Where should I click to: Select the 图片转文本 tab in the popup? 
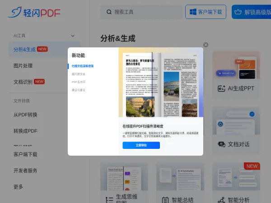pos(79,74)
